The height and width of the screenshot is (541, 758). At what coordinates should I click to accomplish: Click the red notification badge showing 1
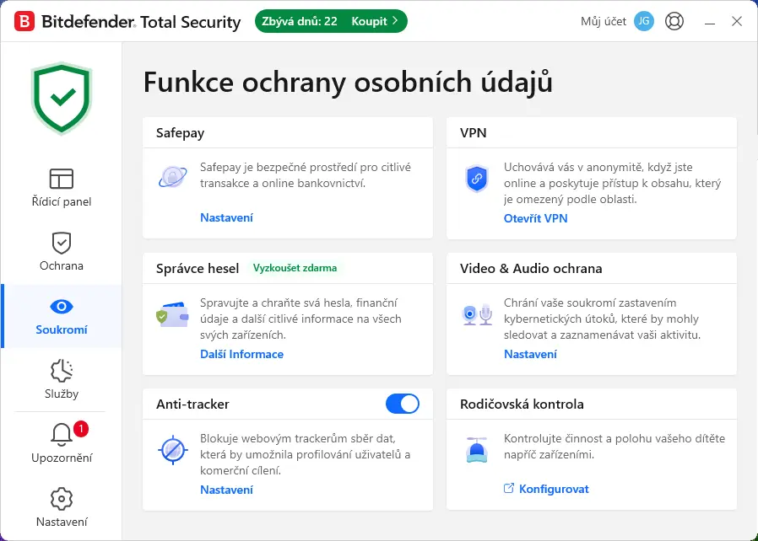(x=81, y=429)
